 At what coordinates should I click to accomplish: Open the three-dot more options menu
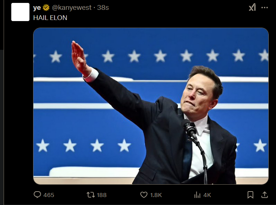[x=265, y=8]
